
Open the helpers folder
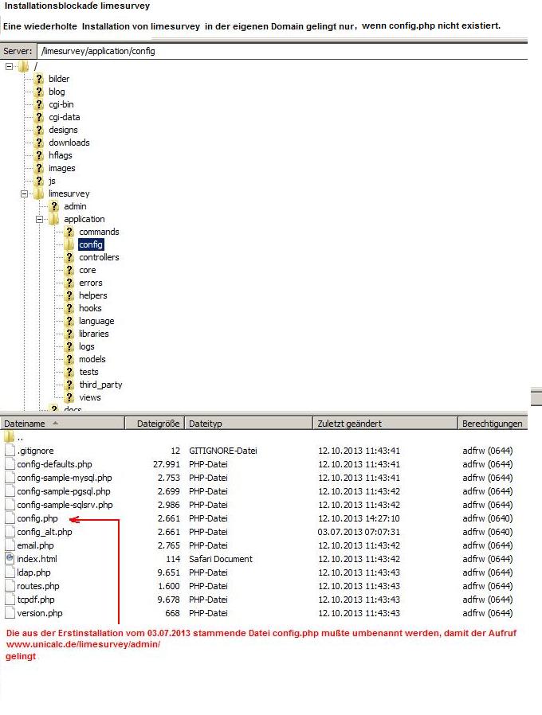click(92, 296)
